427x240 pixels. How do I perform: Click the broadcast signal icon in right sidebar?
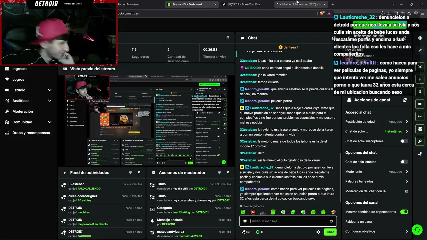pos(420,116)
